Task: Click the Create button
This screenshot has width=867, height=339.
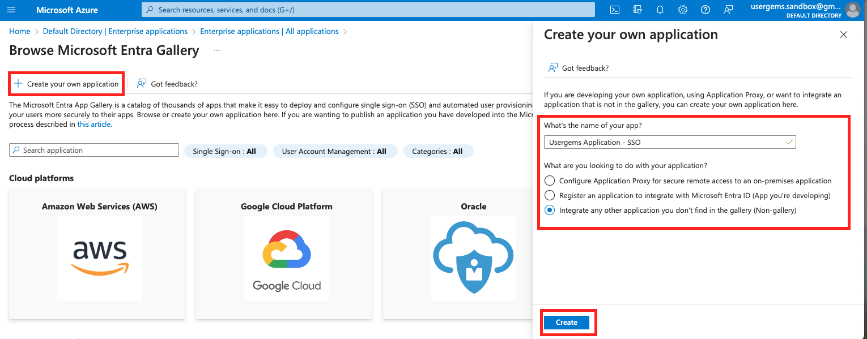Action: tap(567, 322)
